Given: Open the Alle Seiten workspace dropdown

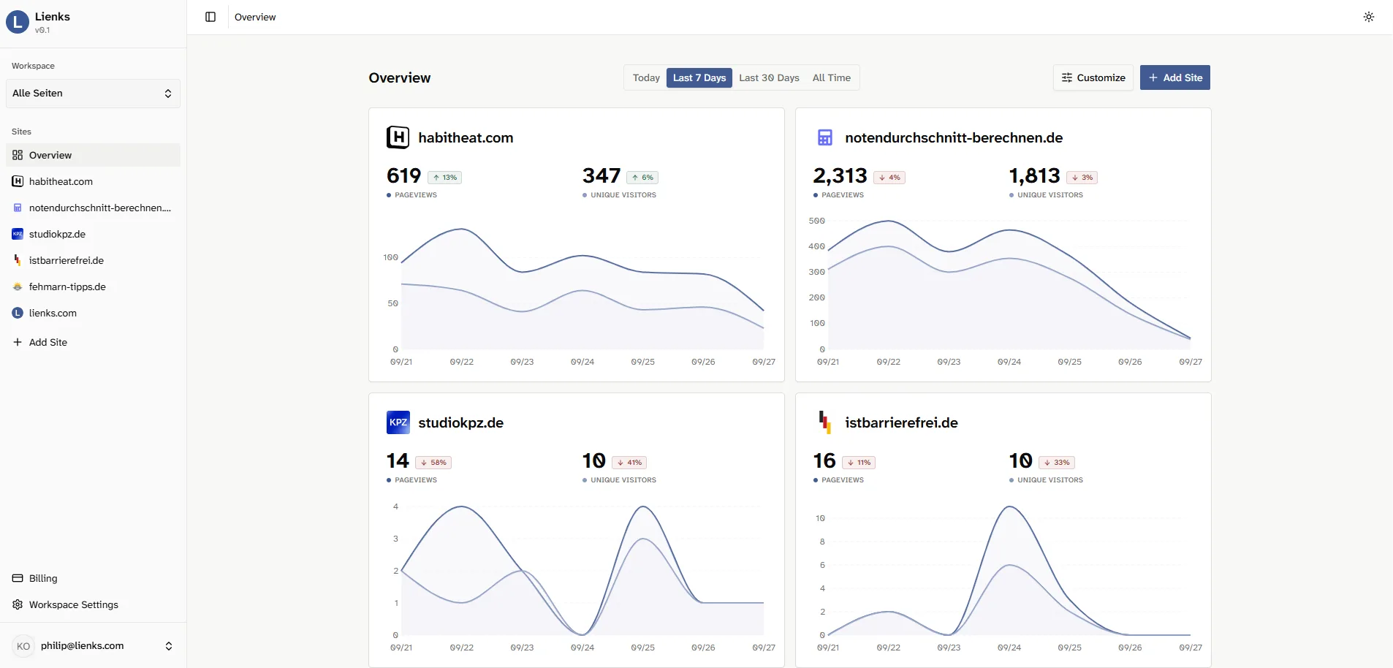Looking at the screenshot, I should pos(93,94).
